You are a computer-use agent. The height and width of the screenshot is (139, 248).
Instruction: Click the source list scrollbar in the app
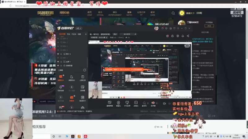point(87,62)
